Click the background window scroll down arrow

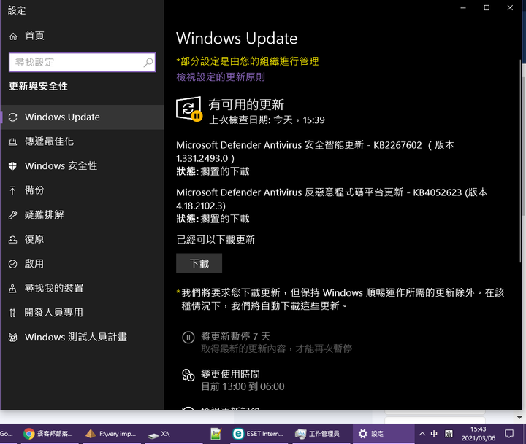click(519, 417)
